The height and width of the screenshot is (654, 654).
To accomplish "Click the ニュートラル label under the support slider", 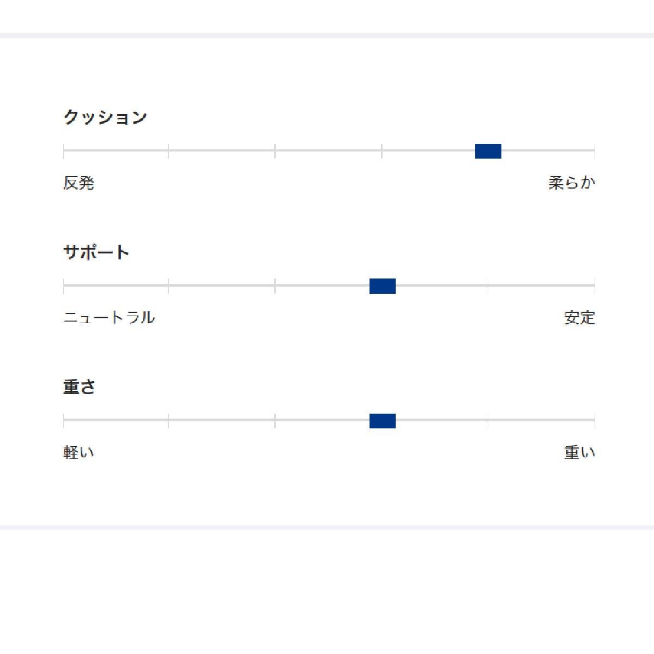I will point(109,318).
